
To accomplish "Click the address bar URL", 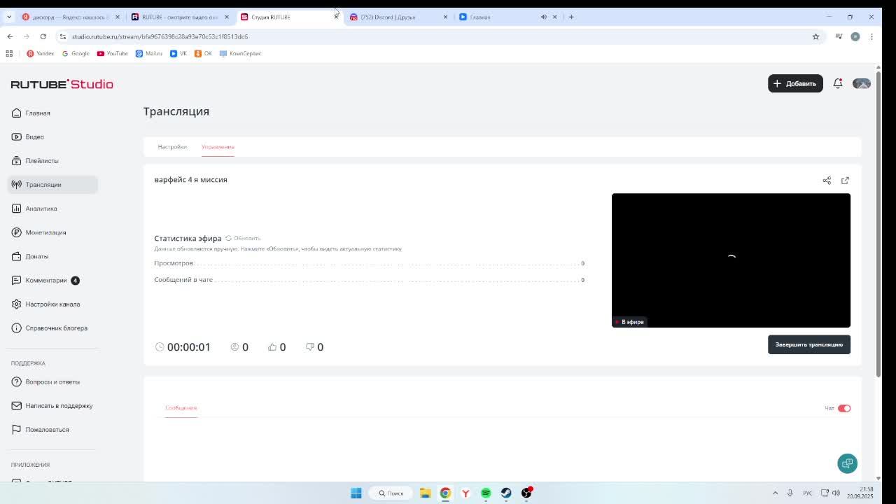I will pyautogui.click(x=160, y=36).
